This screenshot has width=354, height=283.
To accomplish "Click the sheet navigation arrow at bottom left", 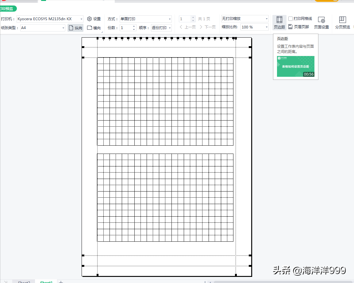I will coord(6,282).
